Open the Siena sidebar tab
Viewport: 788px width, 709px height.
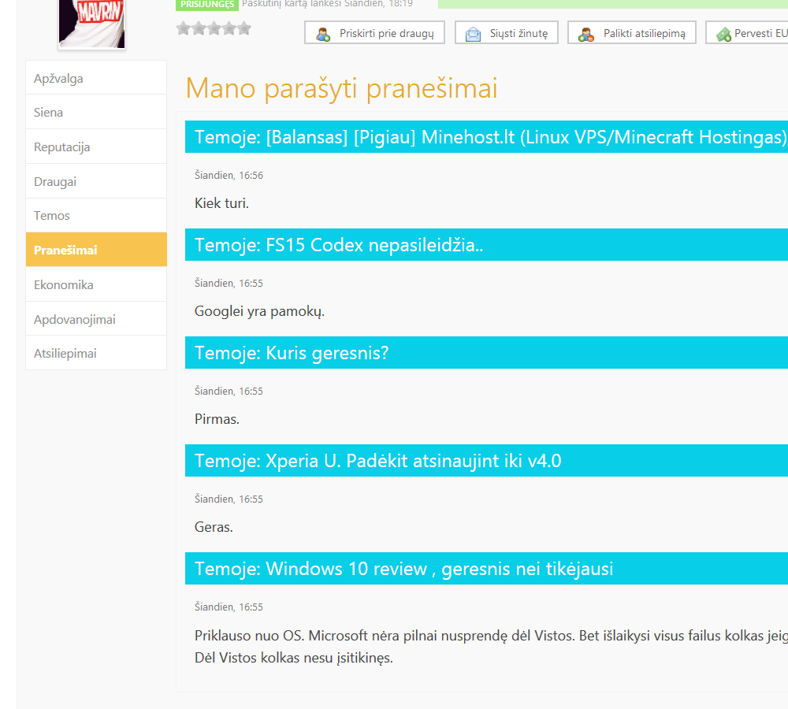(x=96, y=112)
